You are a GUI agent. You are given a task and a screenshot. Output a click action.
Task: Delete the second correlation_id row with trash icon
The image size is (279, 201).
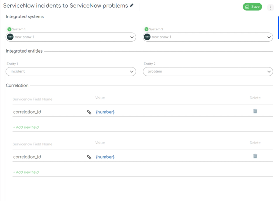tap(255, 156)
